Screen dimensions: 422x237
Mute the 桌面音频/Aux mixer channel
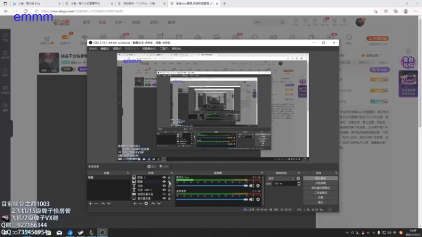point(252,186)
